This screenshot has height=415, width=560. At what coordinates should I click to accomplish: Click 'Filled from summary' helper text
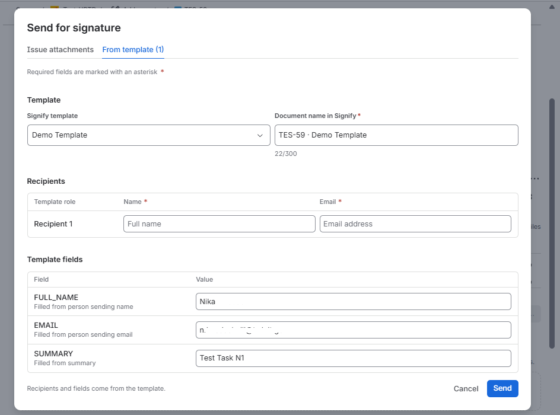tap(65, 363)
